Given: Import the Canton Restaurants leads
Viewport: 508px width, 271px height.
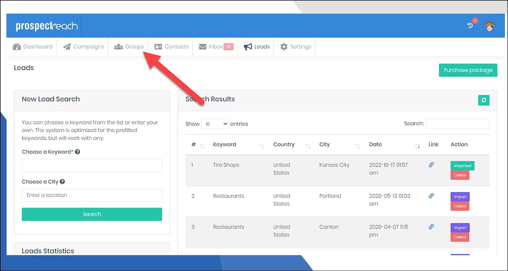Looking at the screenshot, I should pos(460,228).
